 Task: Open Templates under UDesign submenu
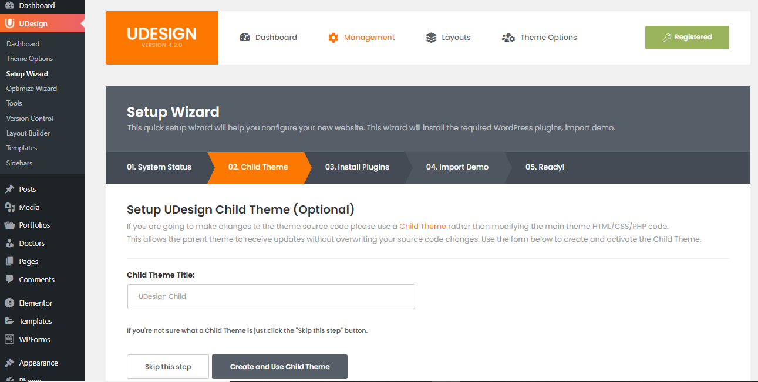(22, 148)
